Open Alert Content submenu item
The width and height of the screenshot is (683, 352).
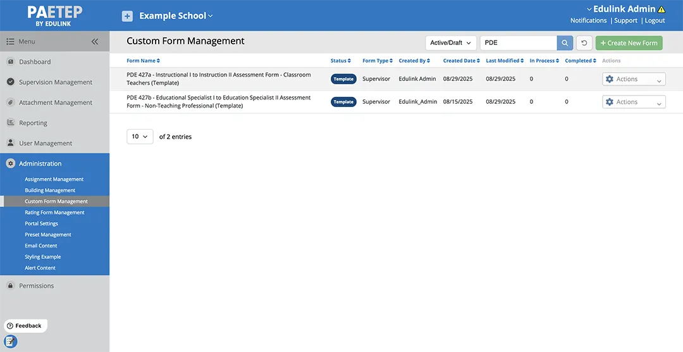[40, 268]
